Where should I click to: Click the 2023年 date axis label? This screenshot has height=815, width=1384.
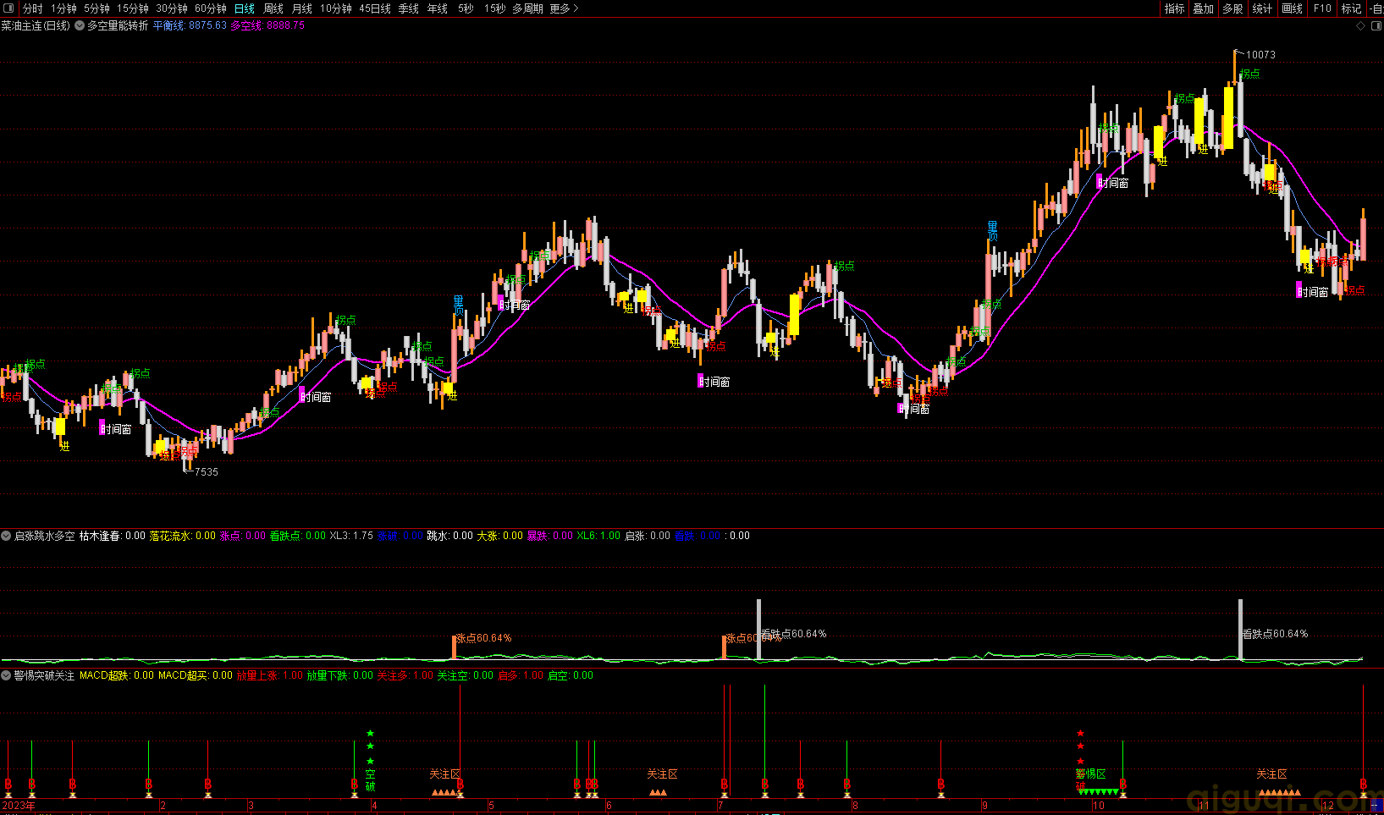click(19, 806)
